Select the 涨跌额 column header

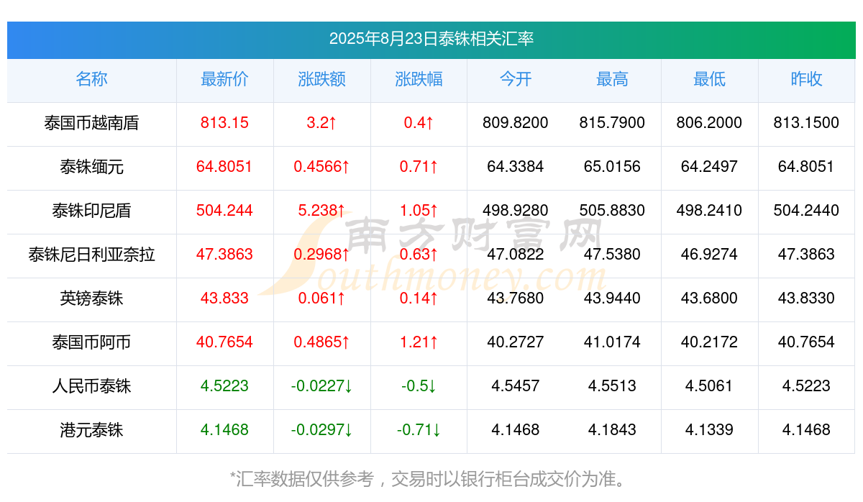[321, 80]
